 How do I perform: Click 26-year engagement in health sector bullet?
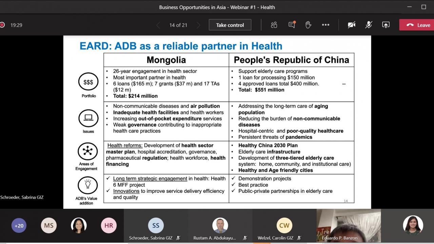(155, 71)
